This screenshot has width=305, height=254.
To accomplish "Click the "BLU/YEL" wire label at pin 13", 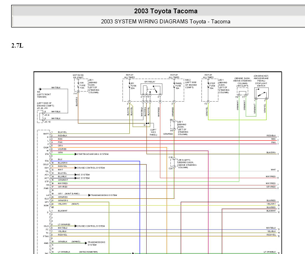I will pos(62,173).
